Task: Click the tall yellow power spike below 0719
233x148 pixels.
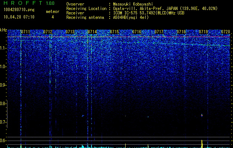Action: pyautogui.click(x=202, y=144)
